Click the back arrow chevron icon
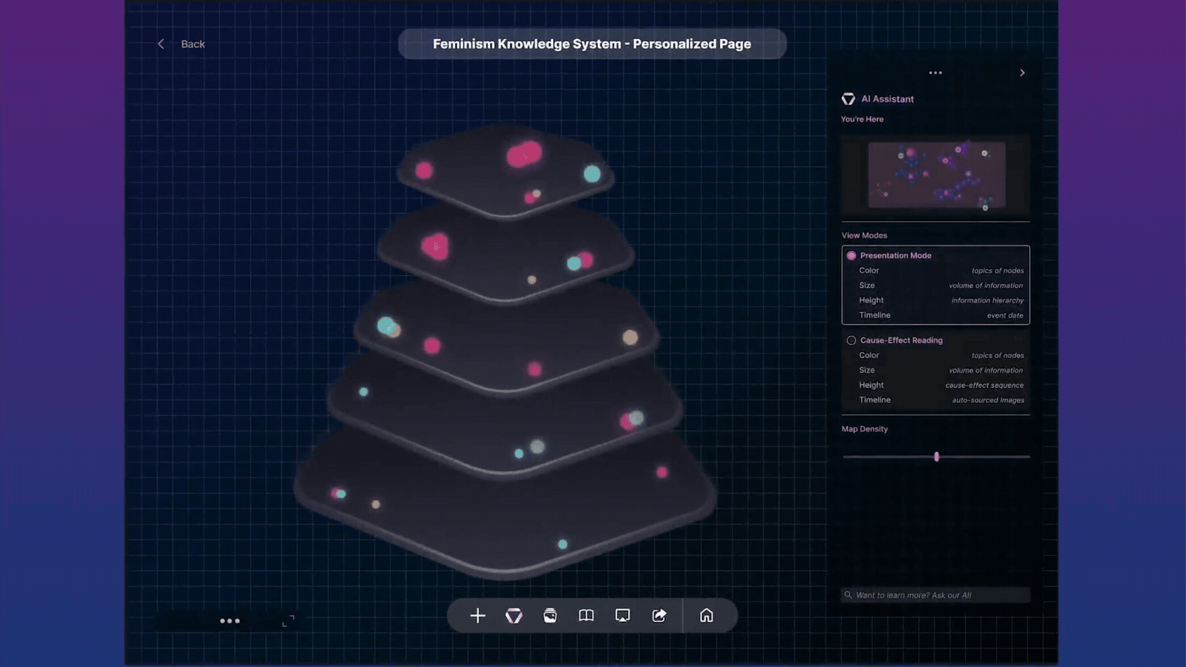 pyautogui.click(x=161, y=44)
